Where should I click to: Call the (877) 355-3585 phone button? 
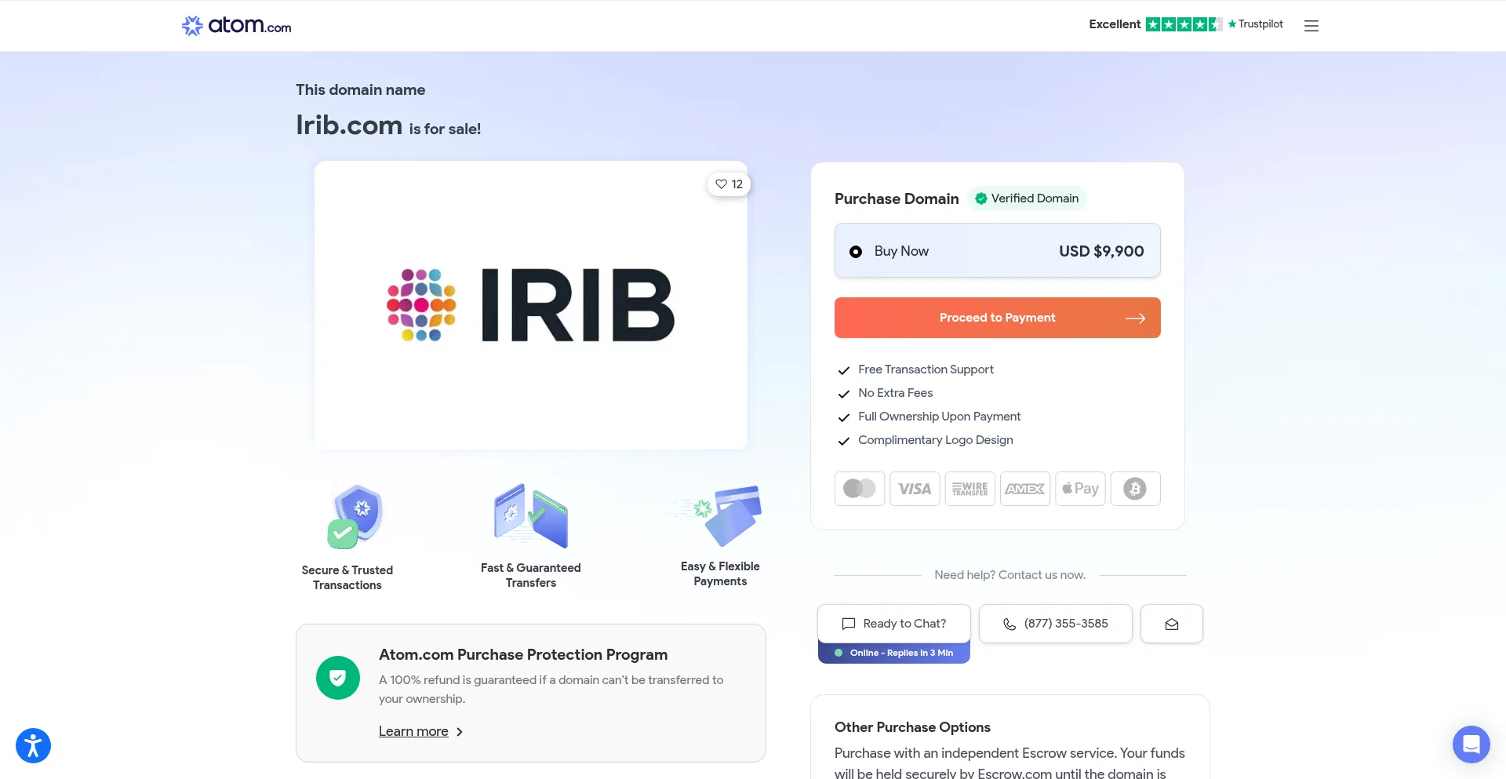tap(1055, 624)
